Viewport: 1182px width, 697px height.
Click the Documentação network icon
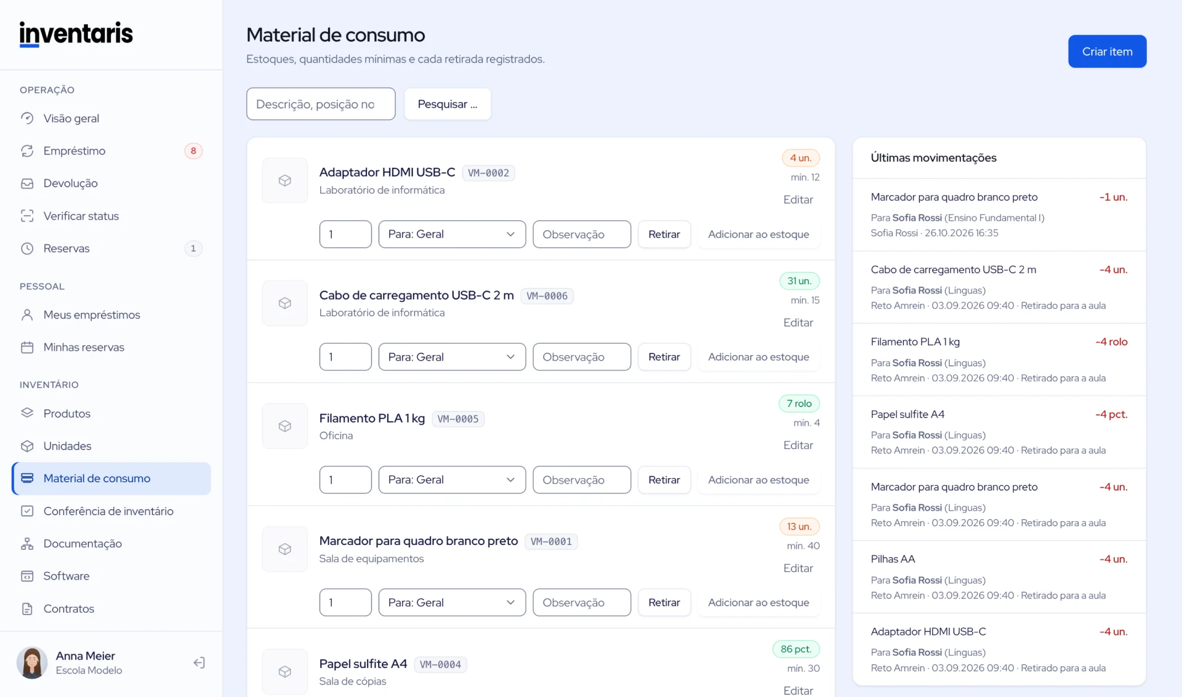click(27, 544)
